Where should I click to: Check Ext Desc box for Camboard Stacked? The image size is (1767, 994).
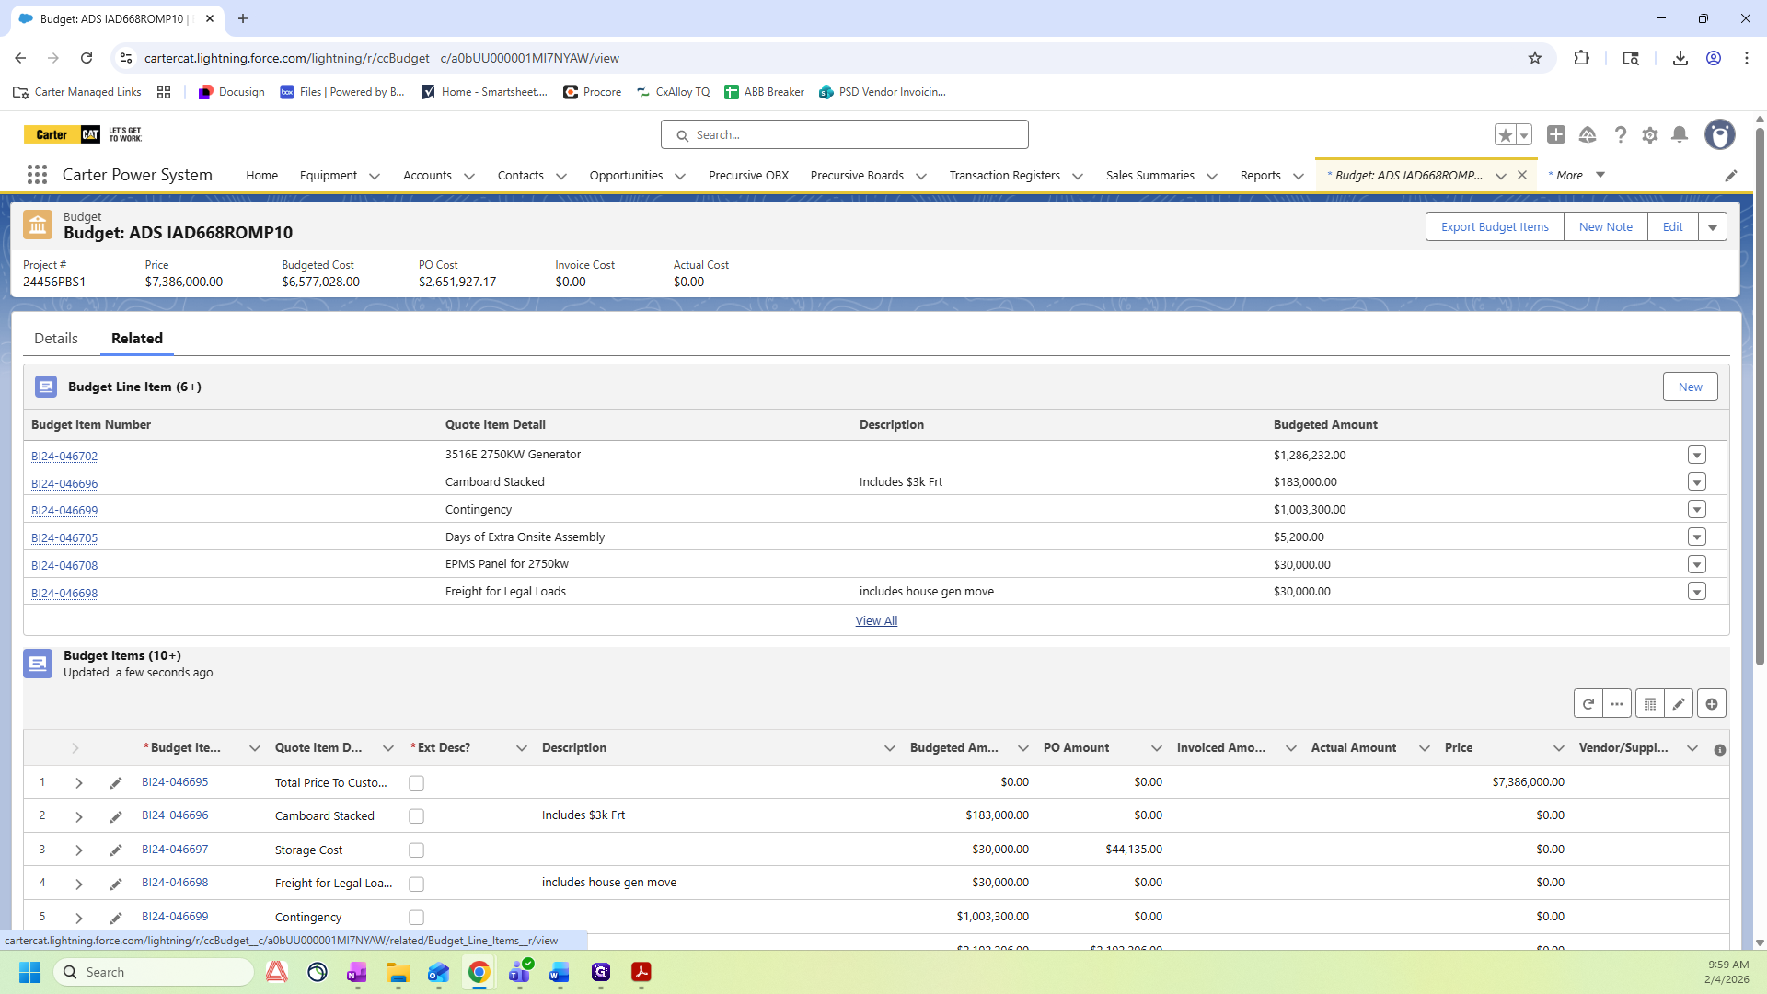(x=416, y=816)
